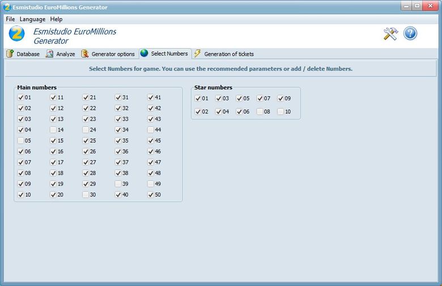Uncheck star number 05
Image resolution: width=442 pixels, height=286 pixels.
click(239, 99)
